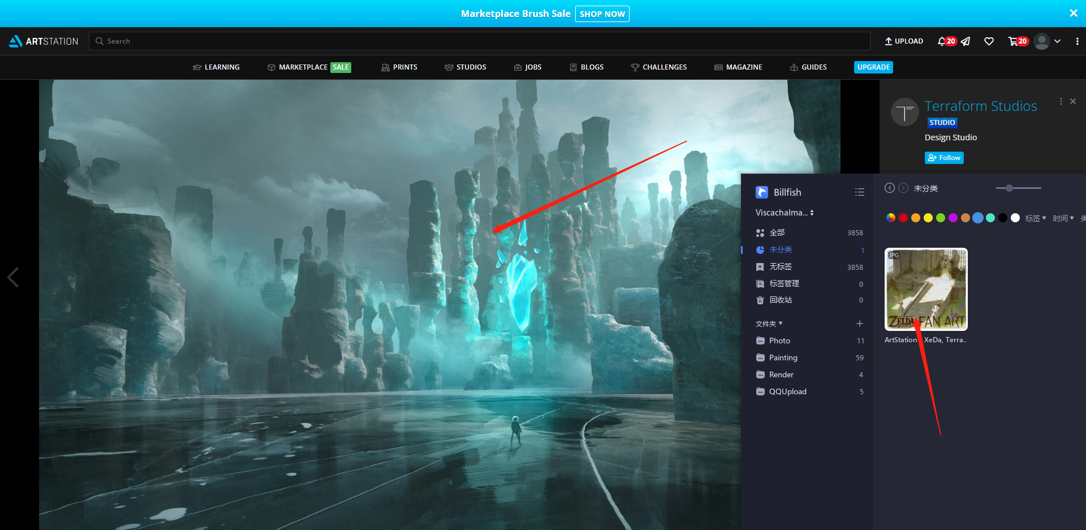This screenshot has width=1086, height=530.
Task: Open the Terraform Studios profile link
Action: point(981,106)
